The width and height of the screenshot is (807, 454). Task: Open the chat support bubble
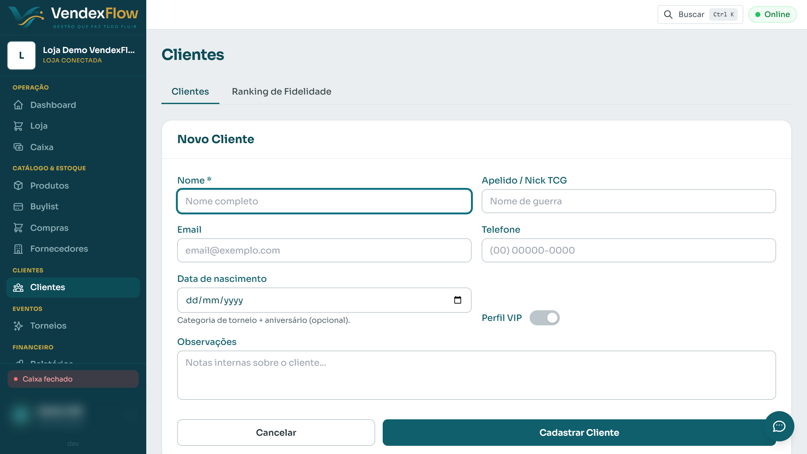coord(779,426)
